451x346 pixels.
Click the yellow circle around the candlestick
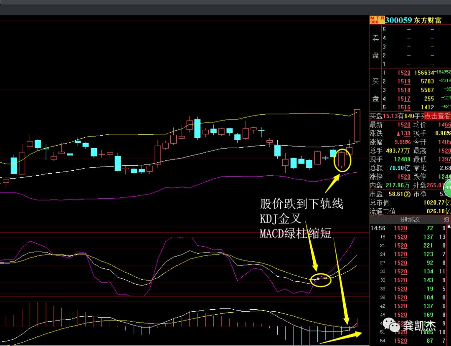click(342, 161)
